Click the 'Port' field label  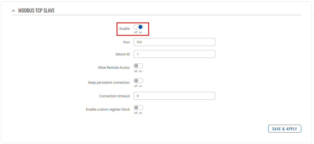coord(126,42)
